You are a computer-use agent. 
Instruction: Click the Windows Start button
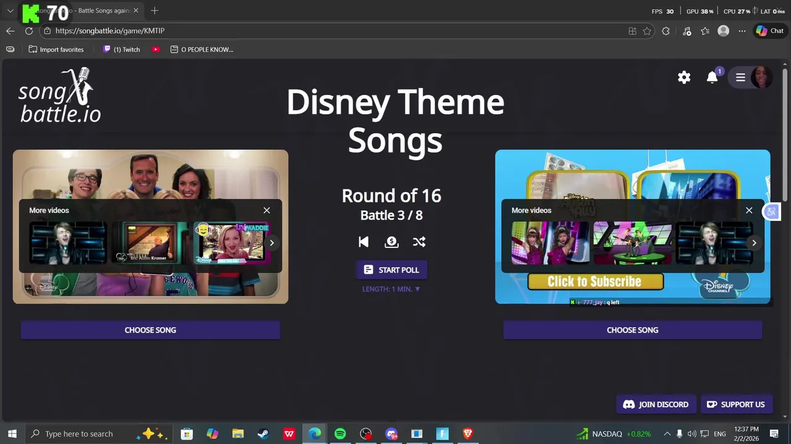point(12,434)
